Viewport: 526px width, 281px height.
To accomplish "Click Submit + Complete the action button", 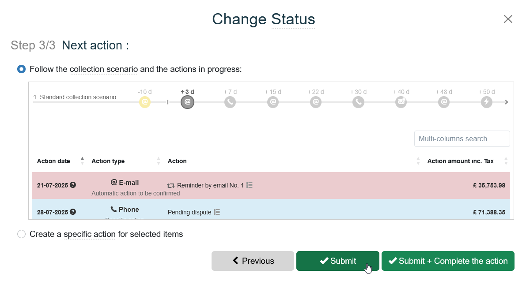I will tap(448, 261).
